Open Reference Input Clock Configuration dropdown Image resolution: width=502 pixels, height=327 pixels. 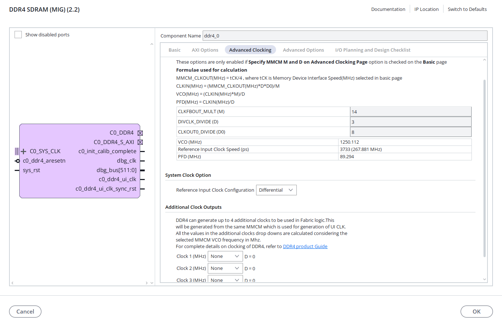coord(276,190)
